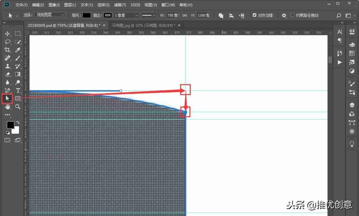Expand the stroke width 1像素 dropdown
Viewport: 359px width, 216px height.
coord(127,15)
